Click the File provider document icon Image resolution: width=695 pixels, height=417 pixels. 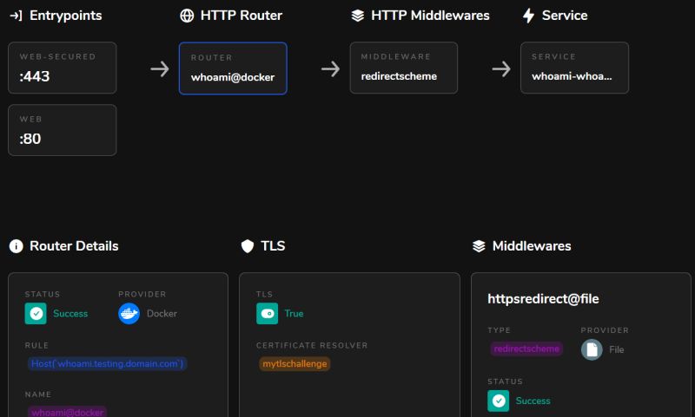[x=592, y=349]
